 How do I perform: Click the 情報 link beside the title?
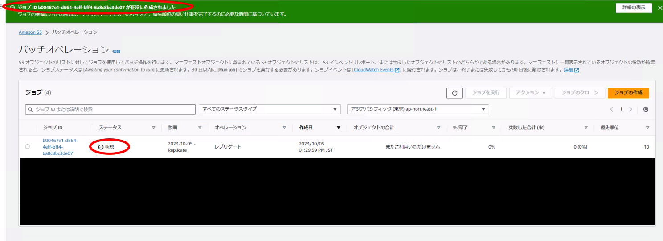point(116,52)
